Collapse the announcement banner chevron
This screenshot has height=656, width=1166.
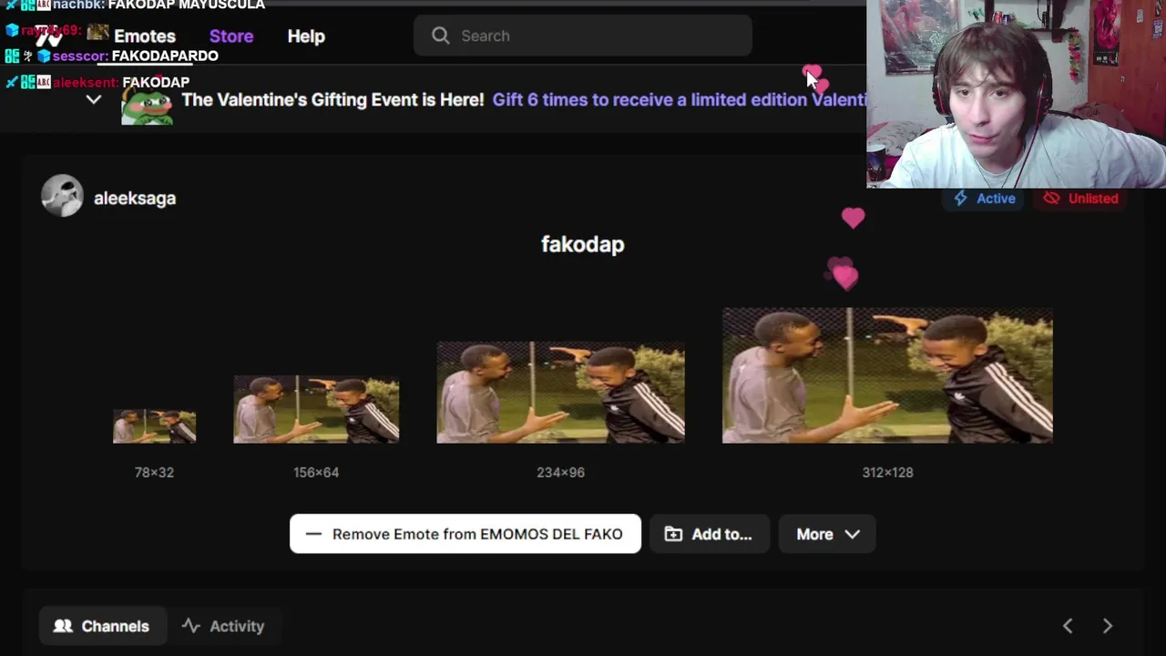(x=93, y=100)
